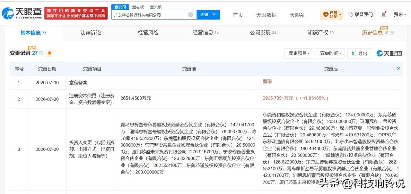Image resolution: width=411 pixels, height=194 pixels.
Task: Open the 开通会员 membership dropdown
Action: click(331, 15)
